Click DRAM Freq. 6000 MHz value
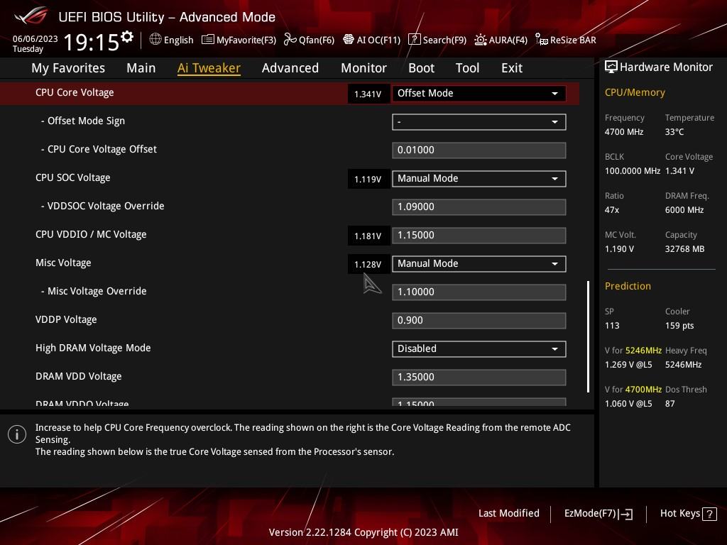727x545 pixels. coord(684,210)
